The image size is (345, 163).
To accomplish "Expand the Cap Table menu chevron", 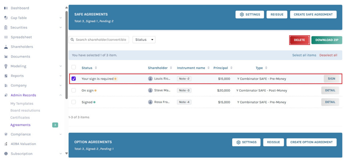I will pyautogui.click(x=61, y=18).
